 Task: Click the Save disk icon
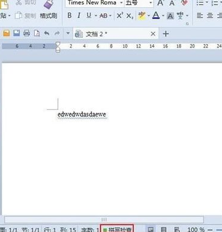click(16, 33)
